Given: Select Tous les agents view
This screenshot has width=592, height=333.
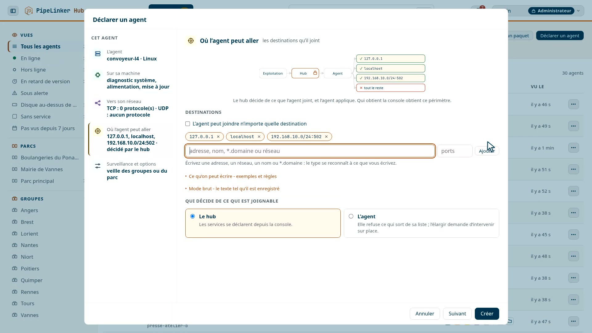Looking at the screenshot, I should tap(40, 47).
